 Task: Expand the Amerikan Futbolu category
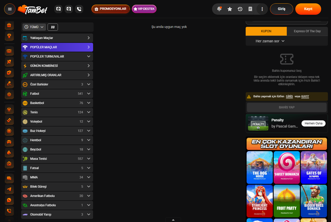tap(57, 196)
